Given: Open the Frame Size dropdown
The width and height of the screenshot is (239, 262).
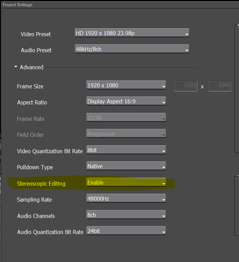Looking at the screenshot, I should tap(126, 85).
